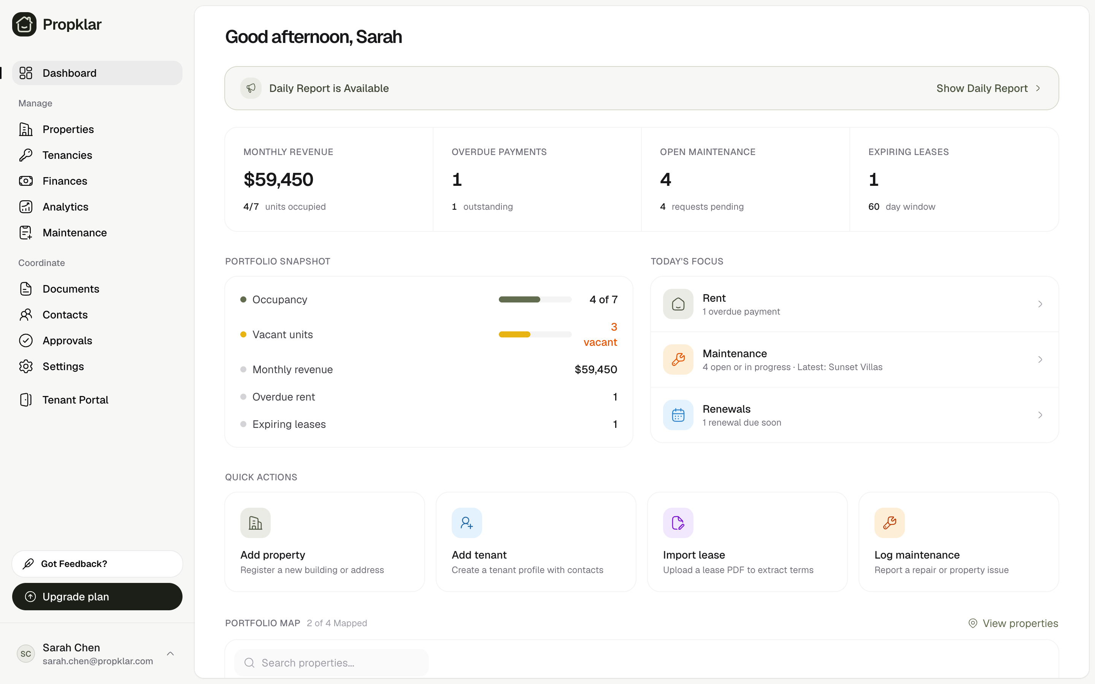
Task: Click the Finances banknote icon
Action: pyautogui.click(x=26, y=181)
